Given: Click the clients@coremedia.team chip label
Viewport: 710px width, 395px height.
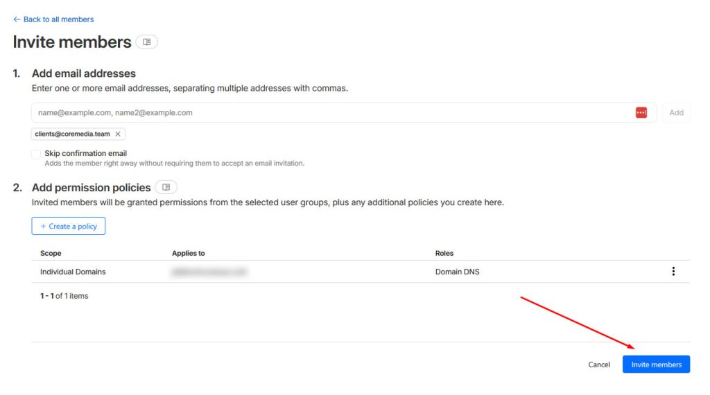Looking at the screenshot, I should coord(73,134).
